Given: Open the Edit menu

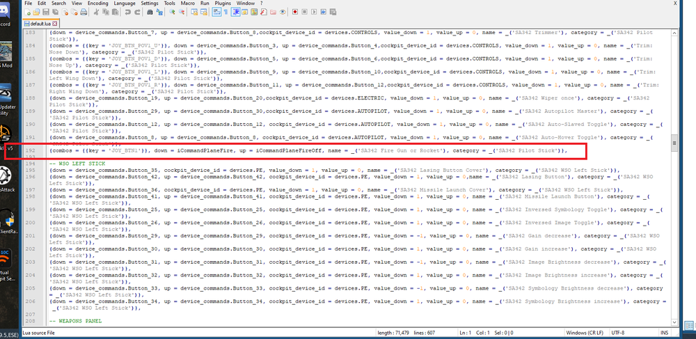Looking at the screenshot, I should coord(42,3).
